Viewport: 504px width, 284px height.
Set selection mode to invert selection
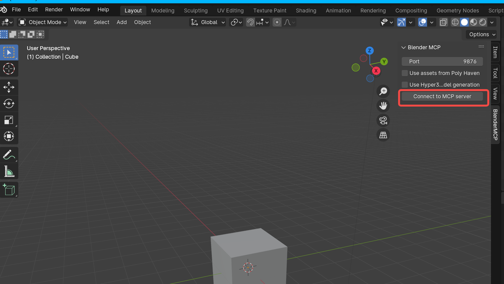click(31, 34)
